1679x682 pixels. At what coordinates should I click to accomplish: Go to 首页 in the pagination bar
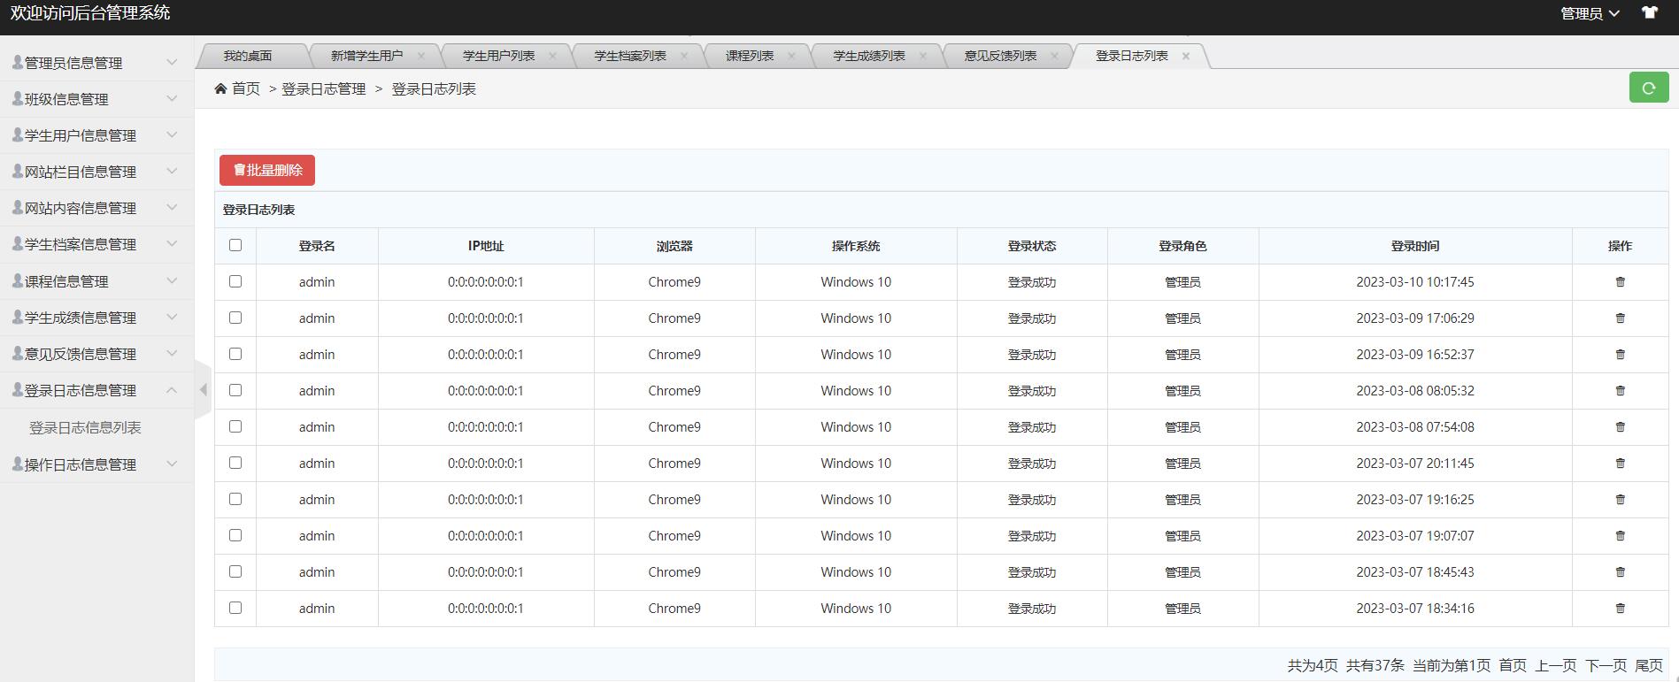coord(1513,665)
